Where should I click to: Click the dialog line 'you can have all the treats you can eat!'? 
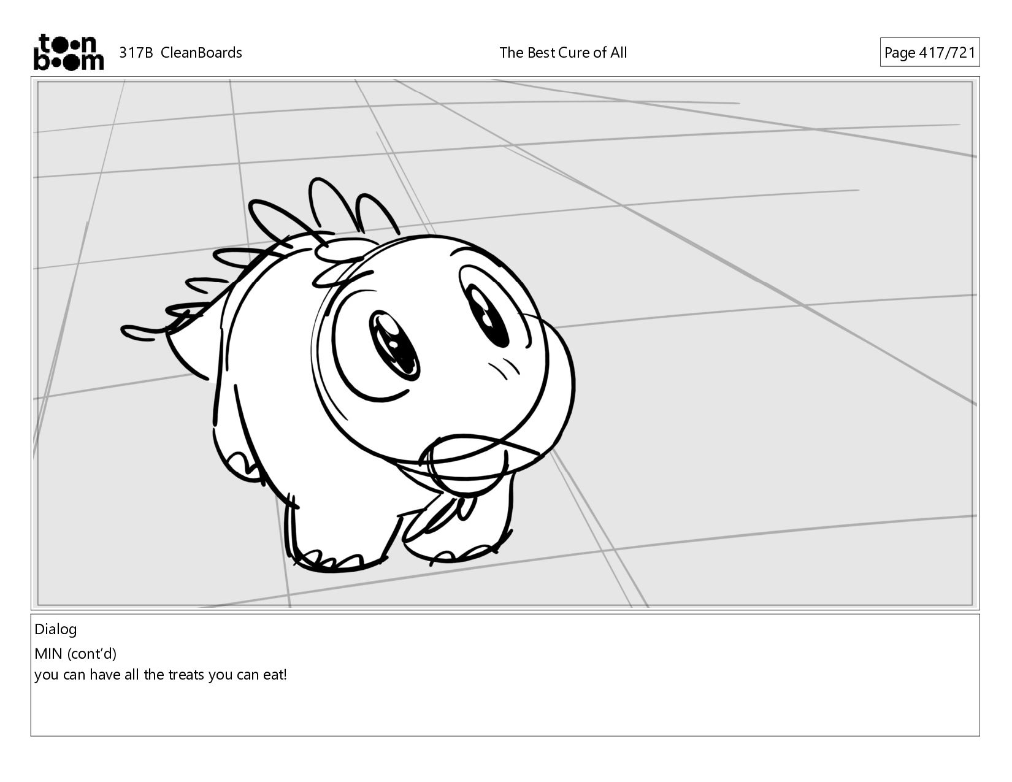[161, 675]
